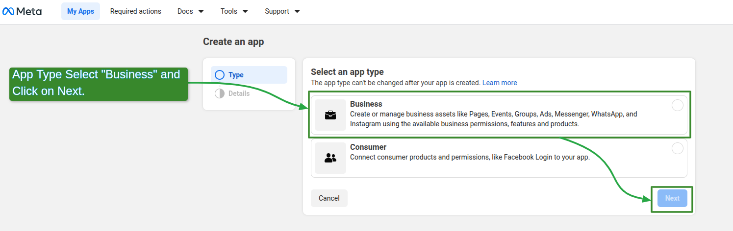Click the Consumer app type title
The width and height of the screenshot is (733, 231).
(x=368, y=147)
